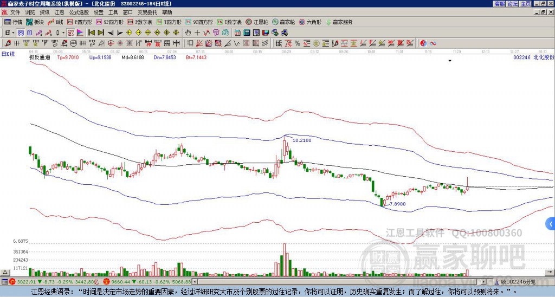Open 赢家服务 service page
Image resolution: width=555 pixels, height=297 pixels.
point(339,22)
